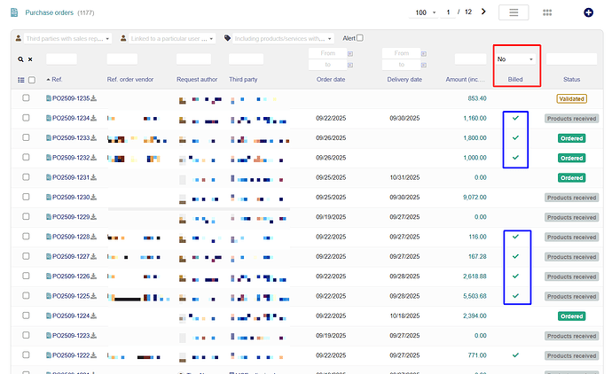Check the select-all checkbox in header
Viewport: 612px width, 374px height.
point(32,80)
